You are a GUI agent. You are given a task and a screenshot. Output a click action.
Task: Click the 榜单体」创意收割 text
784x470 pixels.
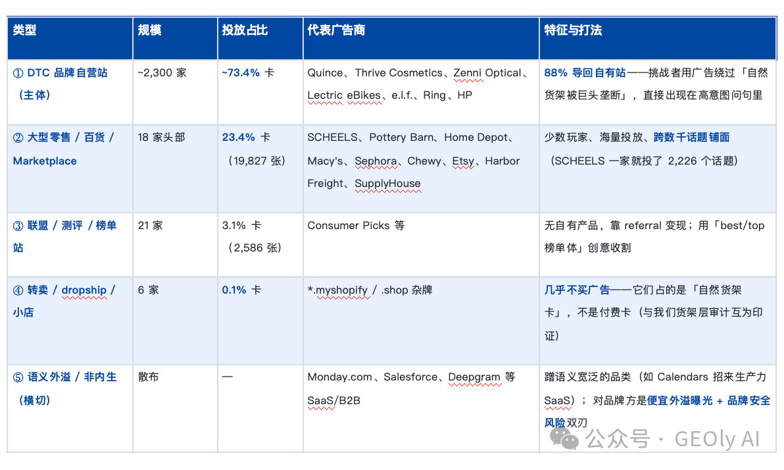[x=587, y=248]
